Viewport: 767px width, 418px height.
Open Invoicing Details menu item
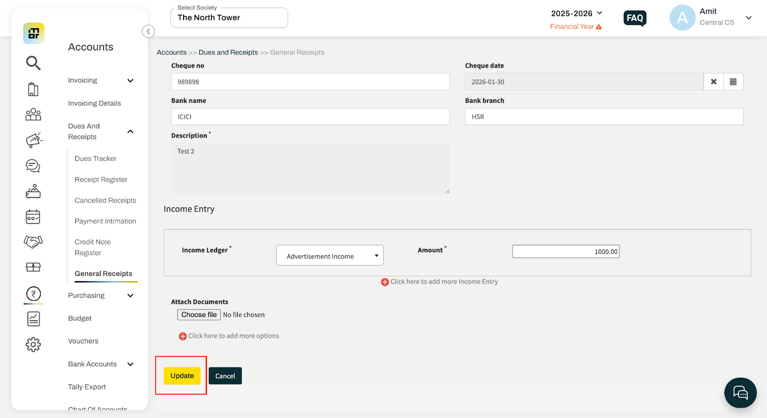pos(94,103)
